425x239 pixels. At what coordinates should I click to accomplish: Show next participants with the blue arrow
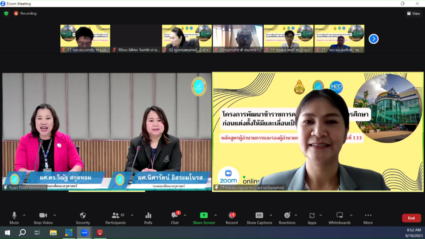[x=374, y=39]
